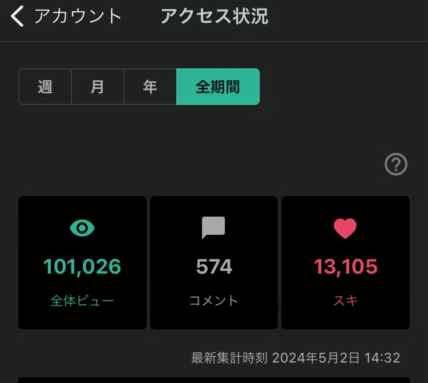
Task: Select the 月 monthly period tab
Action: click(x=98, y=87)
